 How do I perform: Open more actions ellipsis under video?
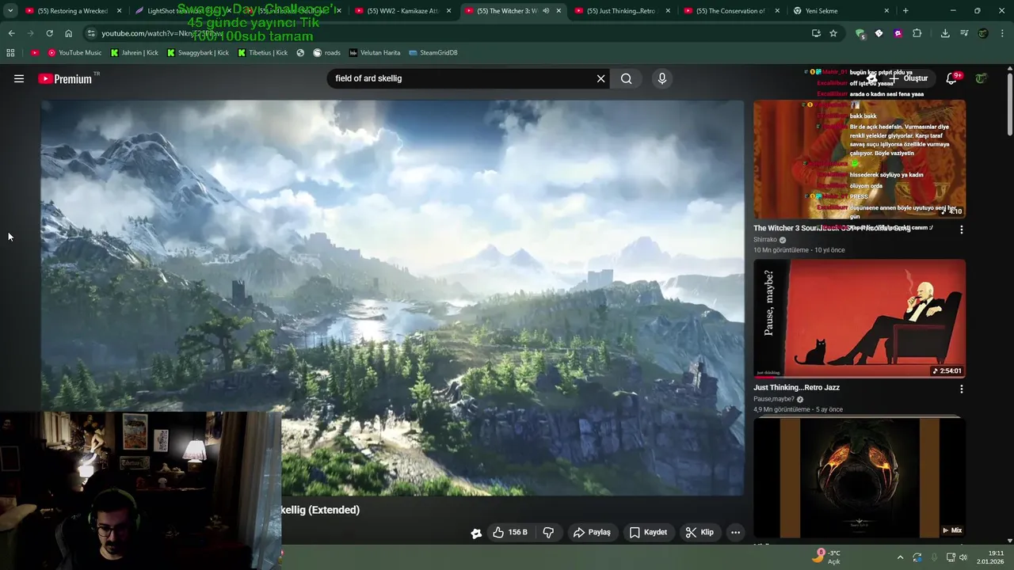tap(735, 532)
